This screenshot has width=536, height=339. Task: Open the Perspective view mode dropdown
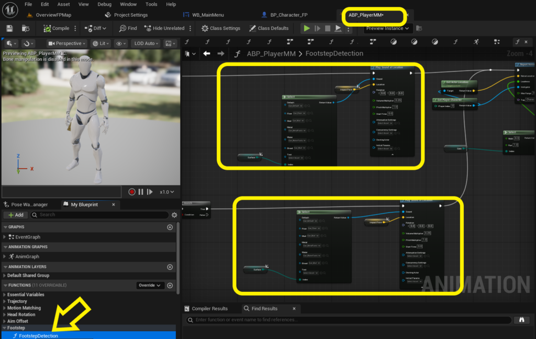point(67,43)
